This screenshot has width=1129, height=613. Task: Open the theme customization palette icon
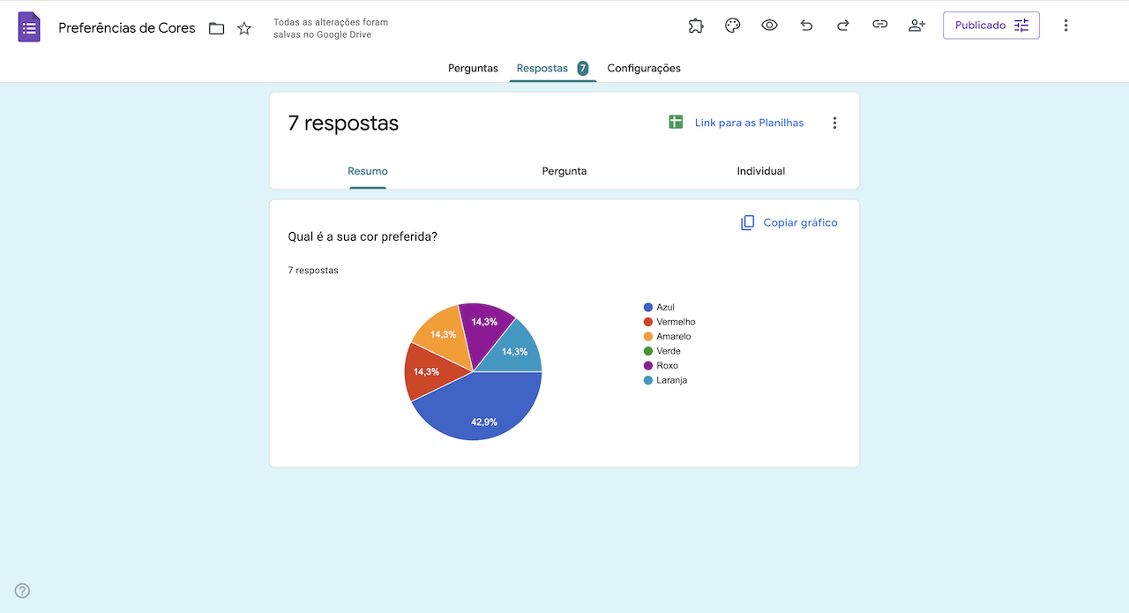pos(732,26)
